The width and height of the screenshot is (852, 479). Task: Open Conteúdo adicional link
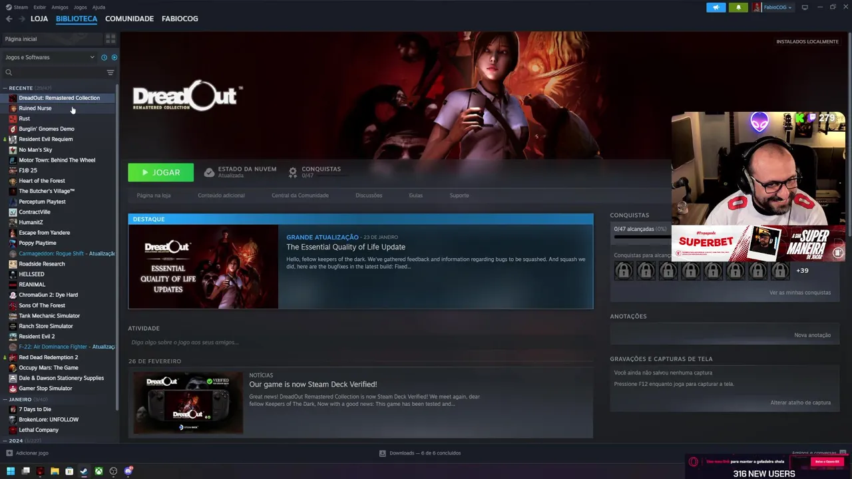pos(221,196)
